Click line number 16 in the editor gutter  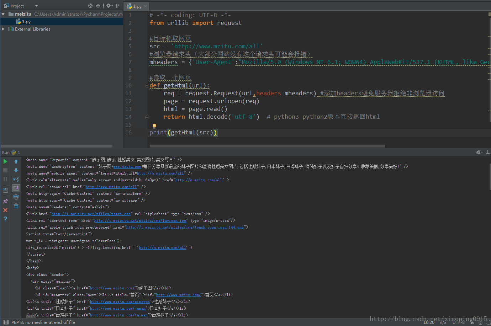(x=128, y=132)
